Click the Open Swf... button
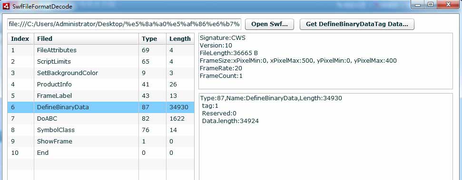 pos(269,24)
